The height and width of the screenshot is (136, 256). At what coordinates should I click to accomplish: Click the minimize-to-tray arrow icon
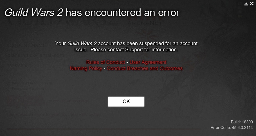(246, 4)
